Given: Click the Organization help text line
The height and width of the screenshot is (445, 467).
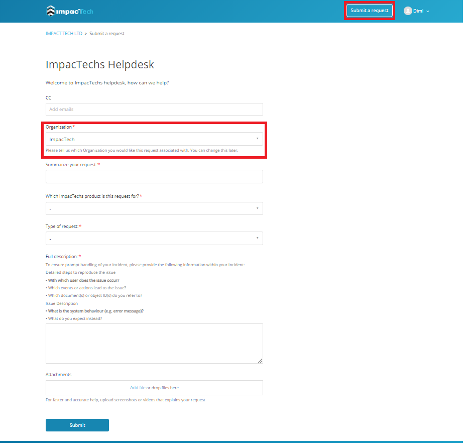Looking at the screenshot, I should [142, 150].
